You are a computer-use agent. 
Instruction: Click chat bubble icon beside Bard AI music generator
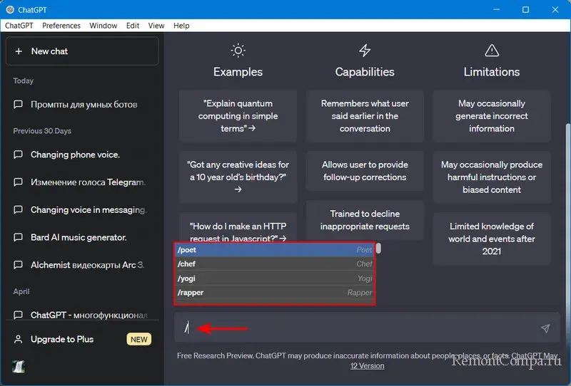click(x=19, y=237)
